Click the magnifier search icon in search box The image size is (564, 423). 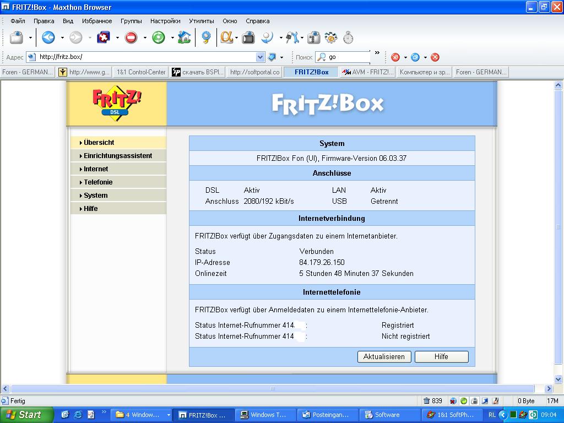tap(321, 57)
